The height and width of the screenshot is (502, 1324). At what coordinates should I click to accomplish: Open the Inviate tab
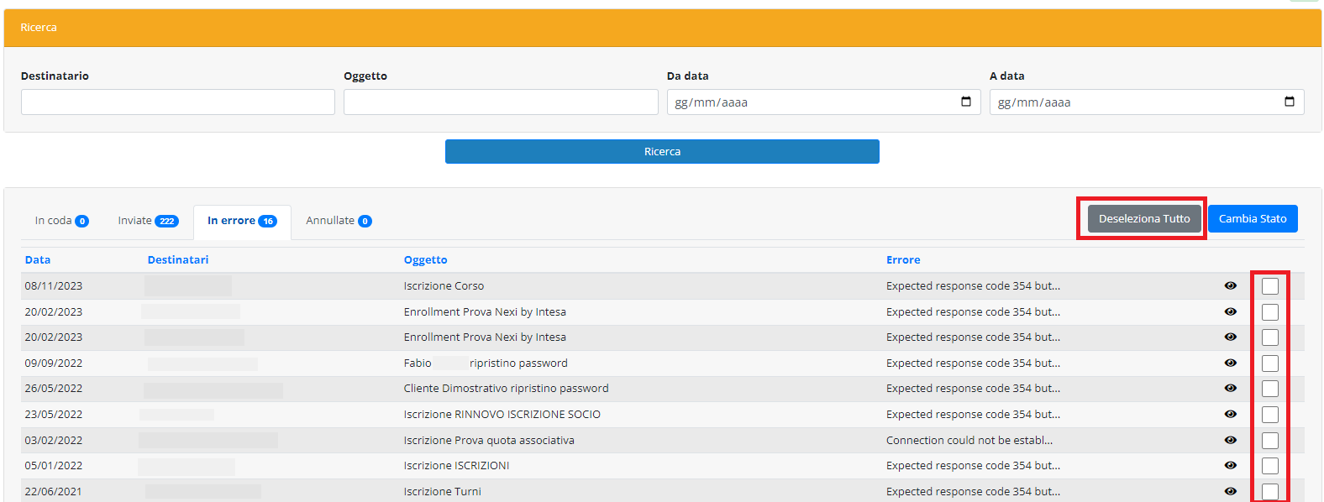(148, 221)
